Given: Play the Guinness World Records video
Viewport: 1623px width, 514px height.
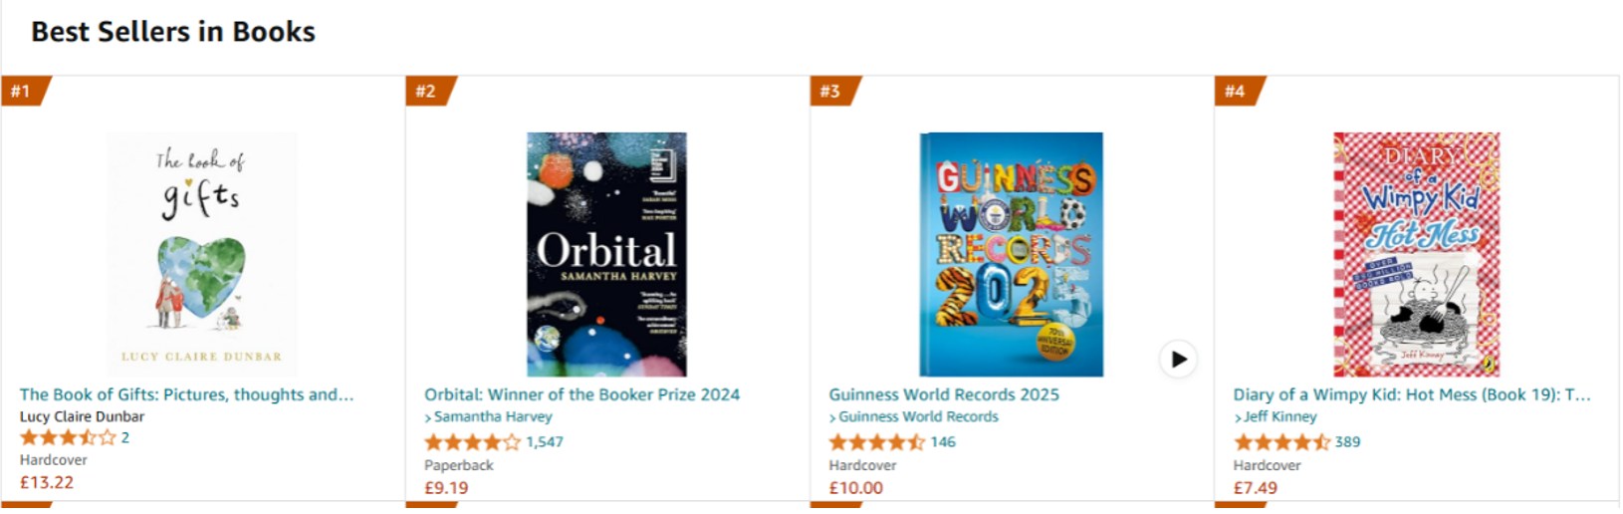Looking at the screenshot, I should pos(1178,360).
